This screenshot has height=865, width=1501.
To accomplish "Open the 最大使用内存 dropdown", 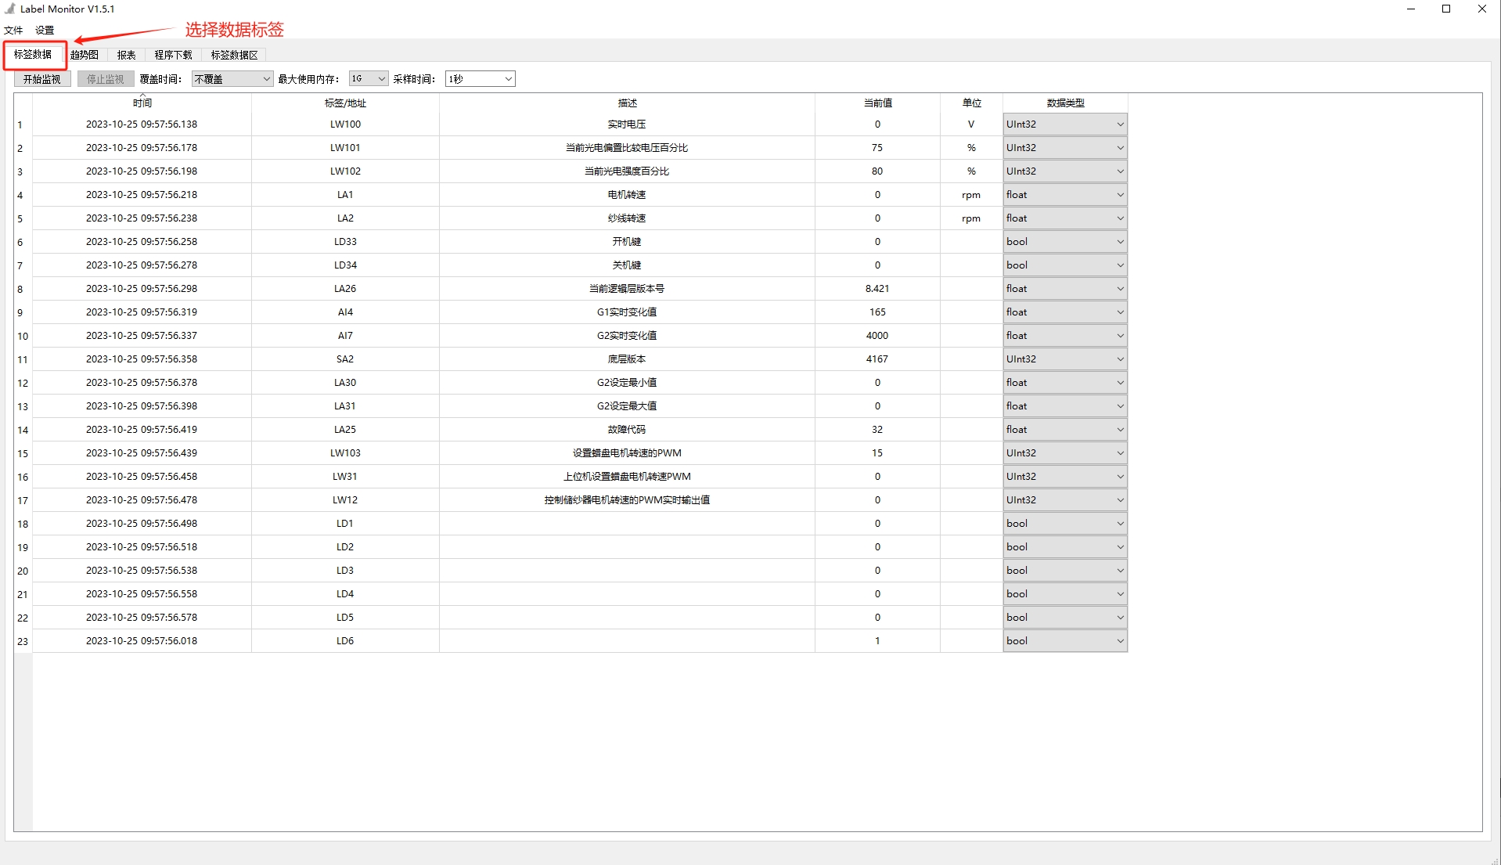I will [369, 79].
